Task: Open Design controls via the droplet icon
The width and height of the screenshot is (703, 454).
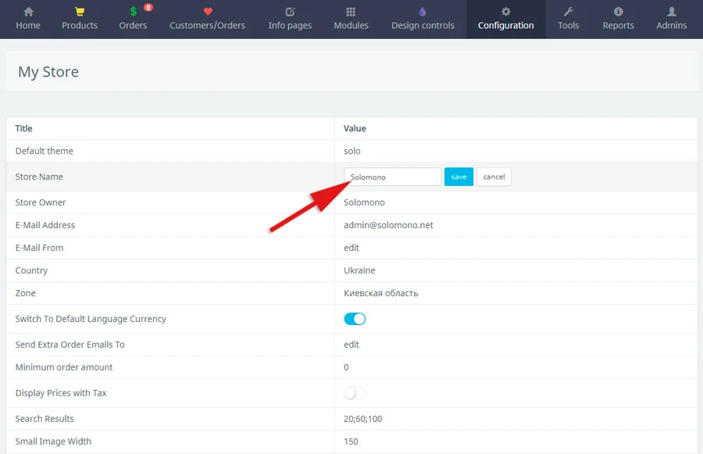Action: [423, 12]
